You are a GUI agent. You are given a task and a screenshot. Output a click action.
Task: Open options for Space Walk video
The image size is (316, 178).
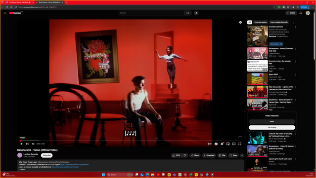[x=296, y=75]
